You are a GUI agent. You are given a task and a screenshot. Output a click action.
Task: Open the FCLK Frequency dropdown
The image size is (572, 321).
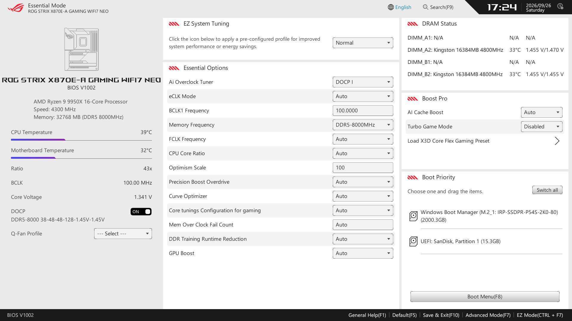tap(363, 139)
